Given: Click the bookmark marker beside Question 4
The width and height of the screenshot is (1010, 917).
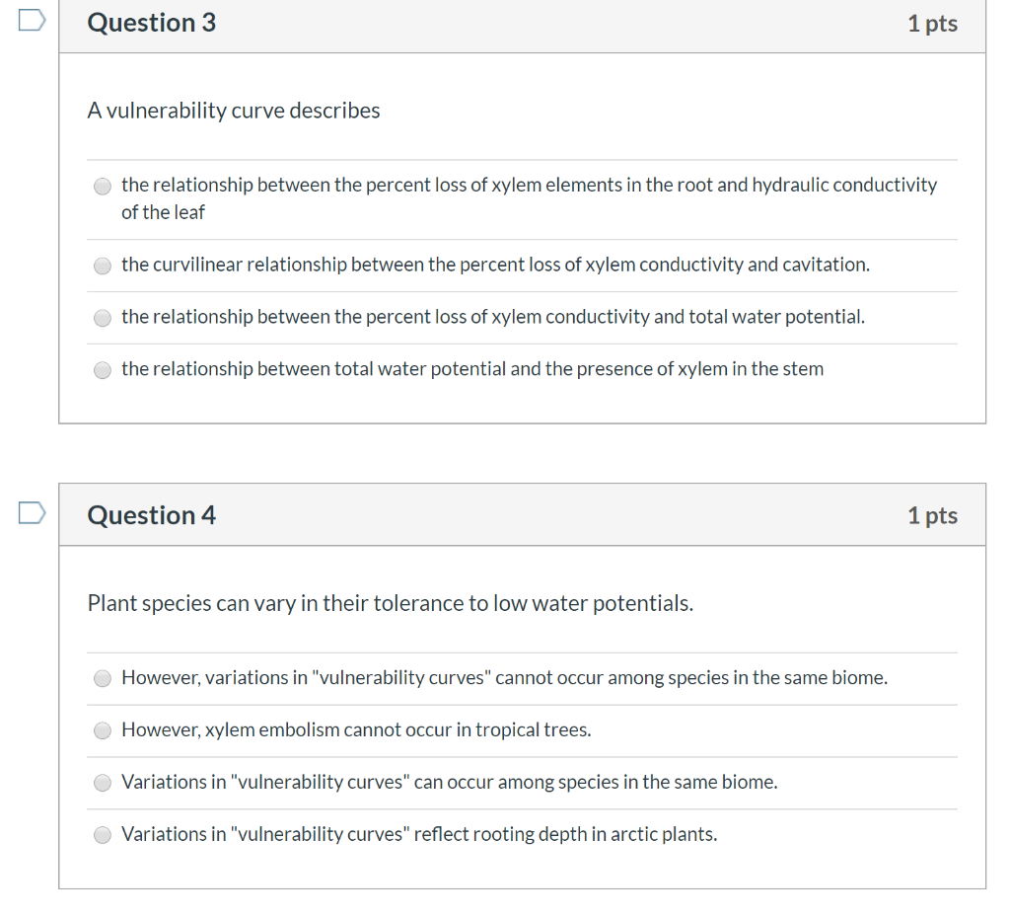Looking at the screenshot, I should [31, 512].
